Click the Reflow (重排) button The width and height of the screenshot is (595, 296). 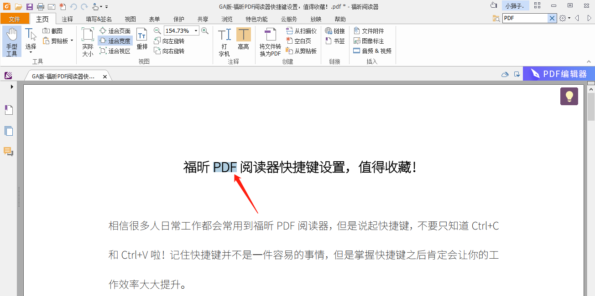click(x=142, y=39)
